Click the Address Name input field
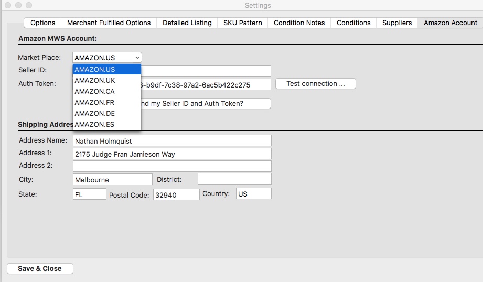Screen dimensions: 483x282 (172, 140)
